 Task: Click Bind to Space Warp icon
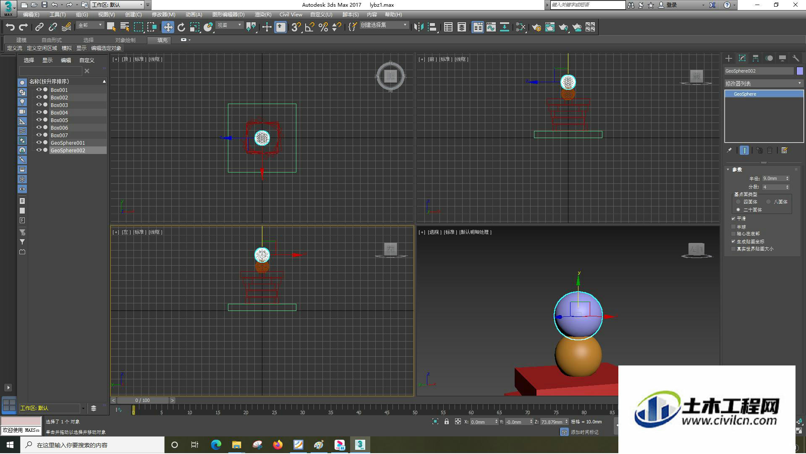coord(66,27)
